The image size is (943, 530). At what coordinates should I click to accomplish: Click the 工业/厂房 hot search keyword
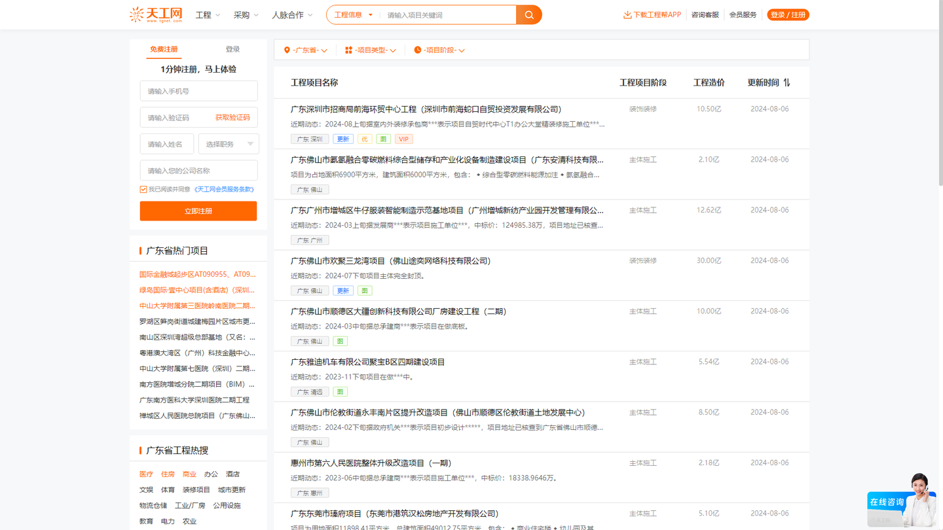coord(190,506)
